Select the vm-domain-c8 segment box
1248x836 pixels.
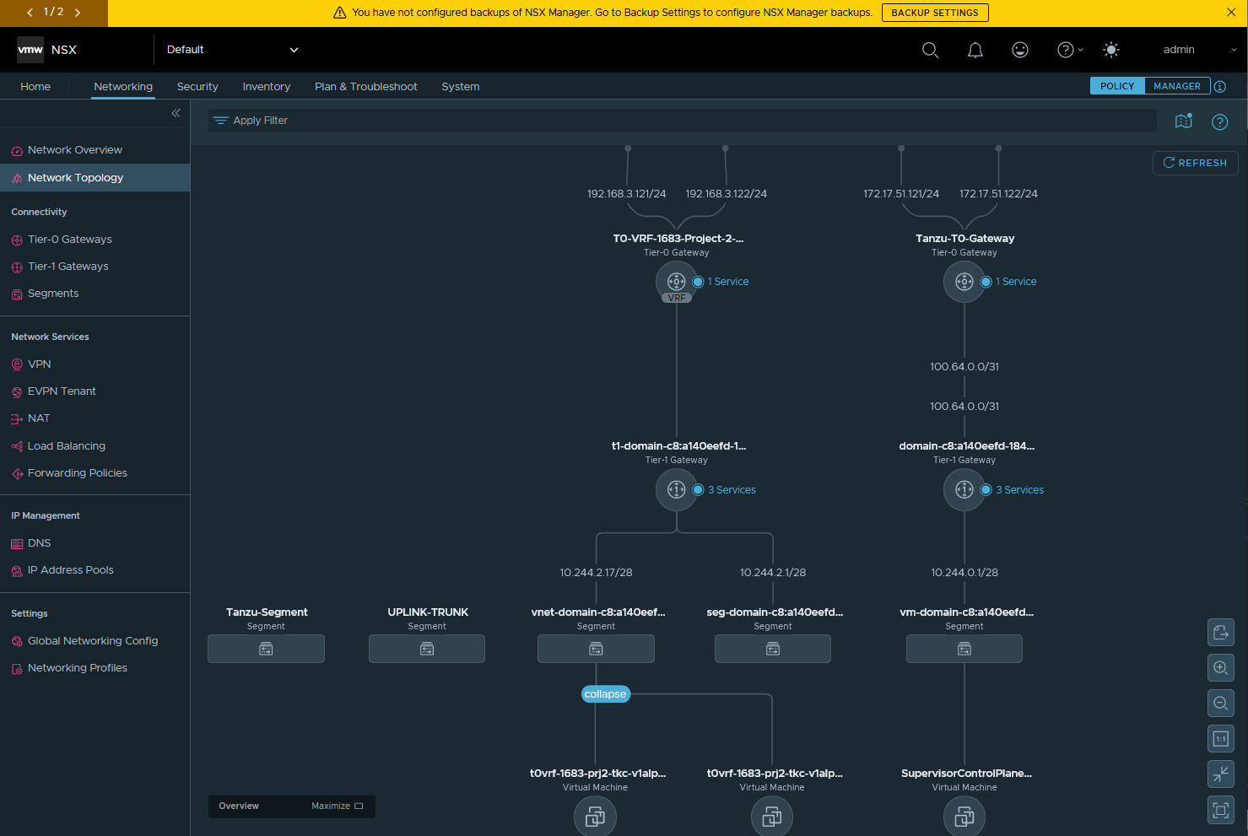coord(964,649)
